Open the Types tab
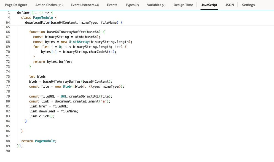Viewport: 274px width, 162px height. (x=132, y=5)
